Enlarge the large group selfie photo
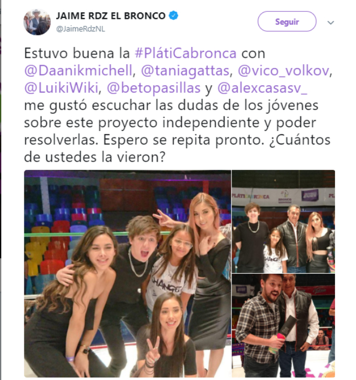 click(127, 274)
